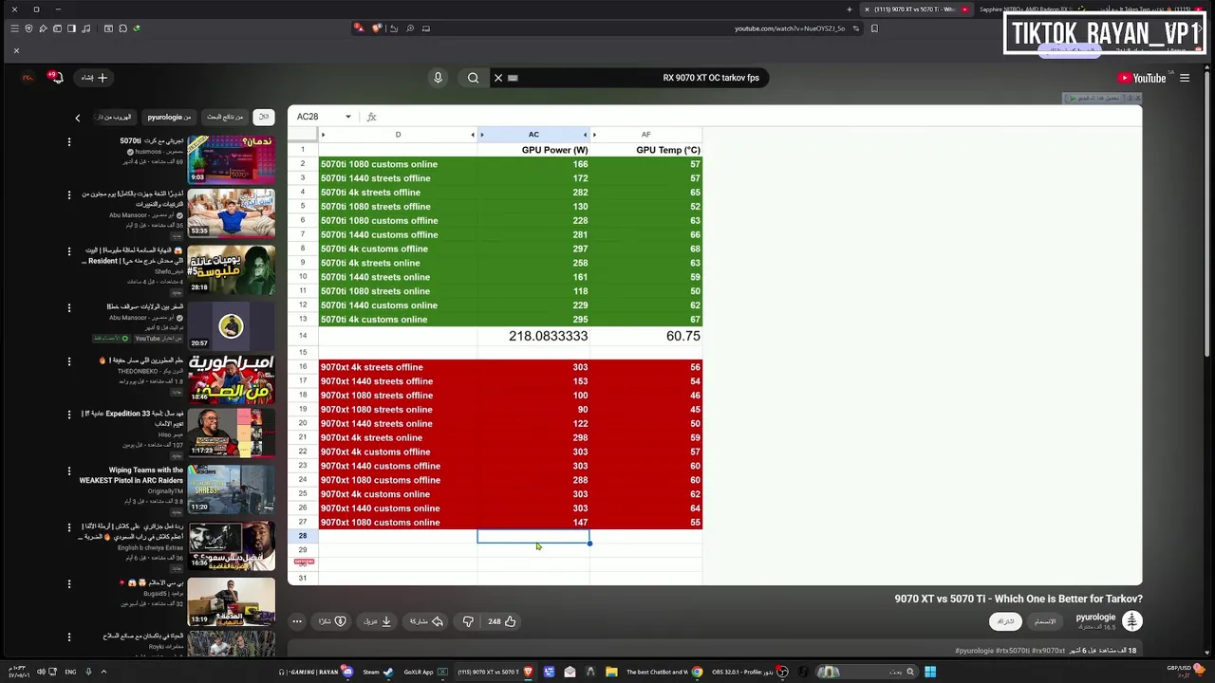Click GPU Power average cell 218.0833333
Image resolution: width=1215 pixels, height=683 pixels.
point(533,336)
